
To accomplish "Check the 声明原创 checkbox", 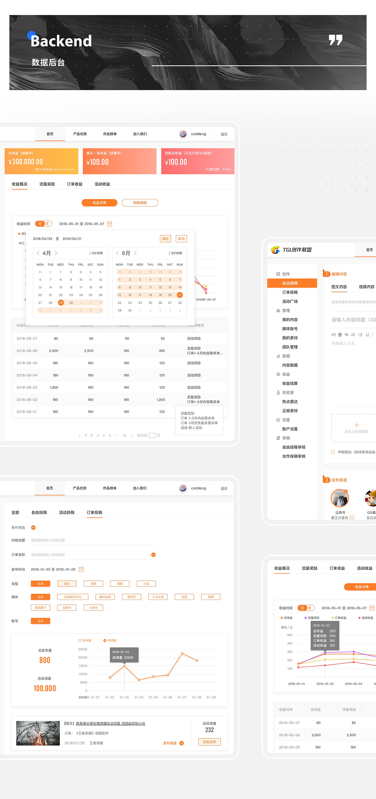I will tap(333, 452).
